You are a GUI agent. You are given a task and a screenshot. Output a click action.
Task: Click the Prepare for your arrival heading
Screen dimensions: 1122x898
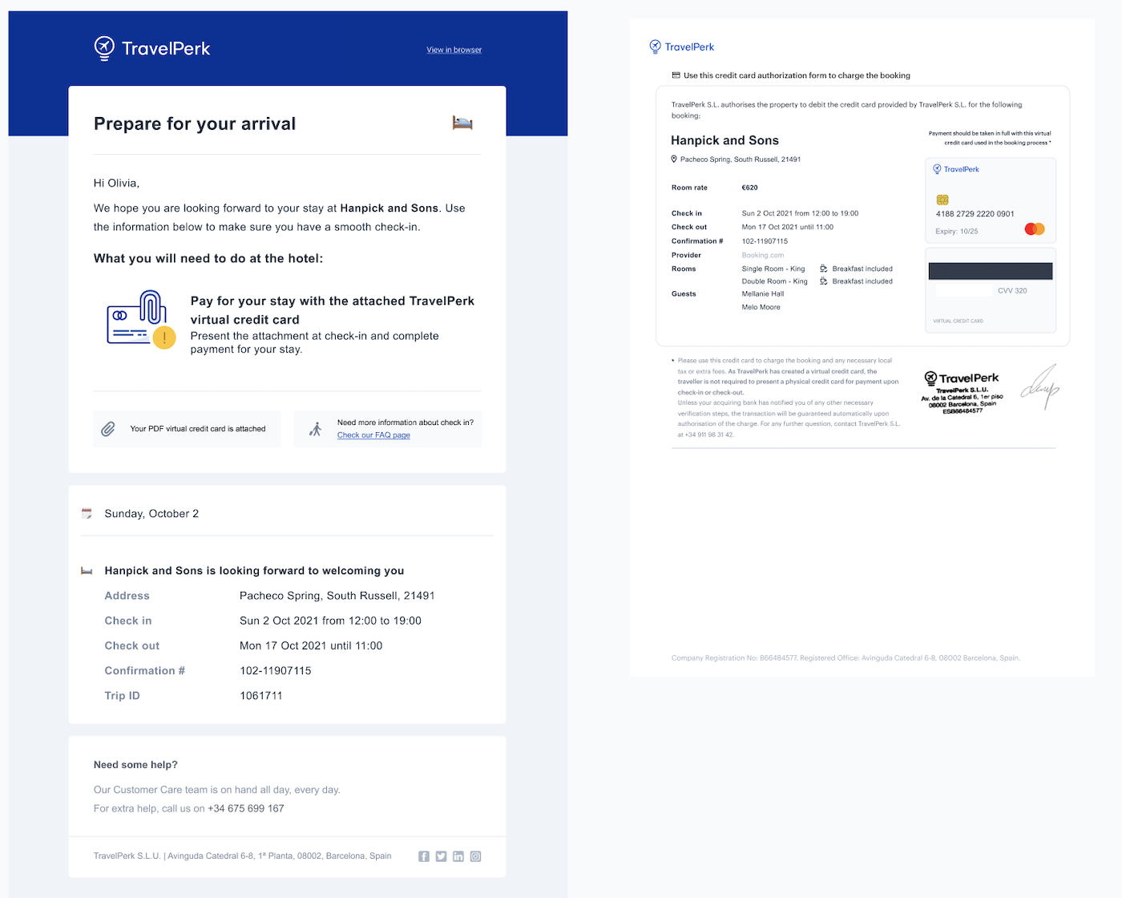pyautogui.click(x=195, y=123)
